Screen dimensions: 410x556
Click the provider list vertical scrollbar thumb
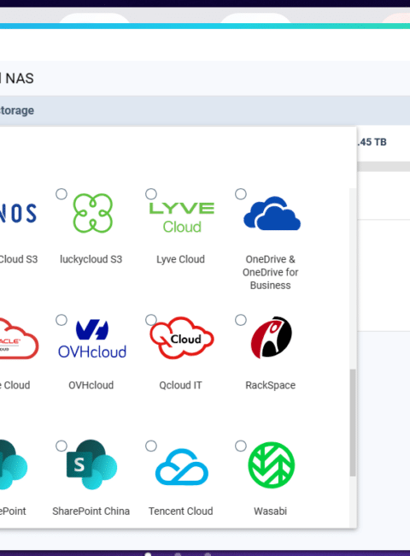(353, 423)
